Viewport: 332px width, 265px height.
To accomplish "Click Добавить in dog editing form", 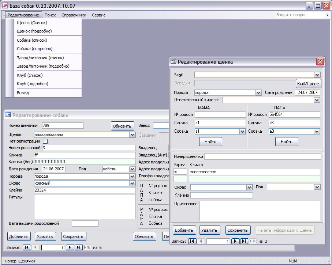I will pos(19,236).
